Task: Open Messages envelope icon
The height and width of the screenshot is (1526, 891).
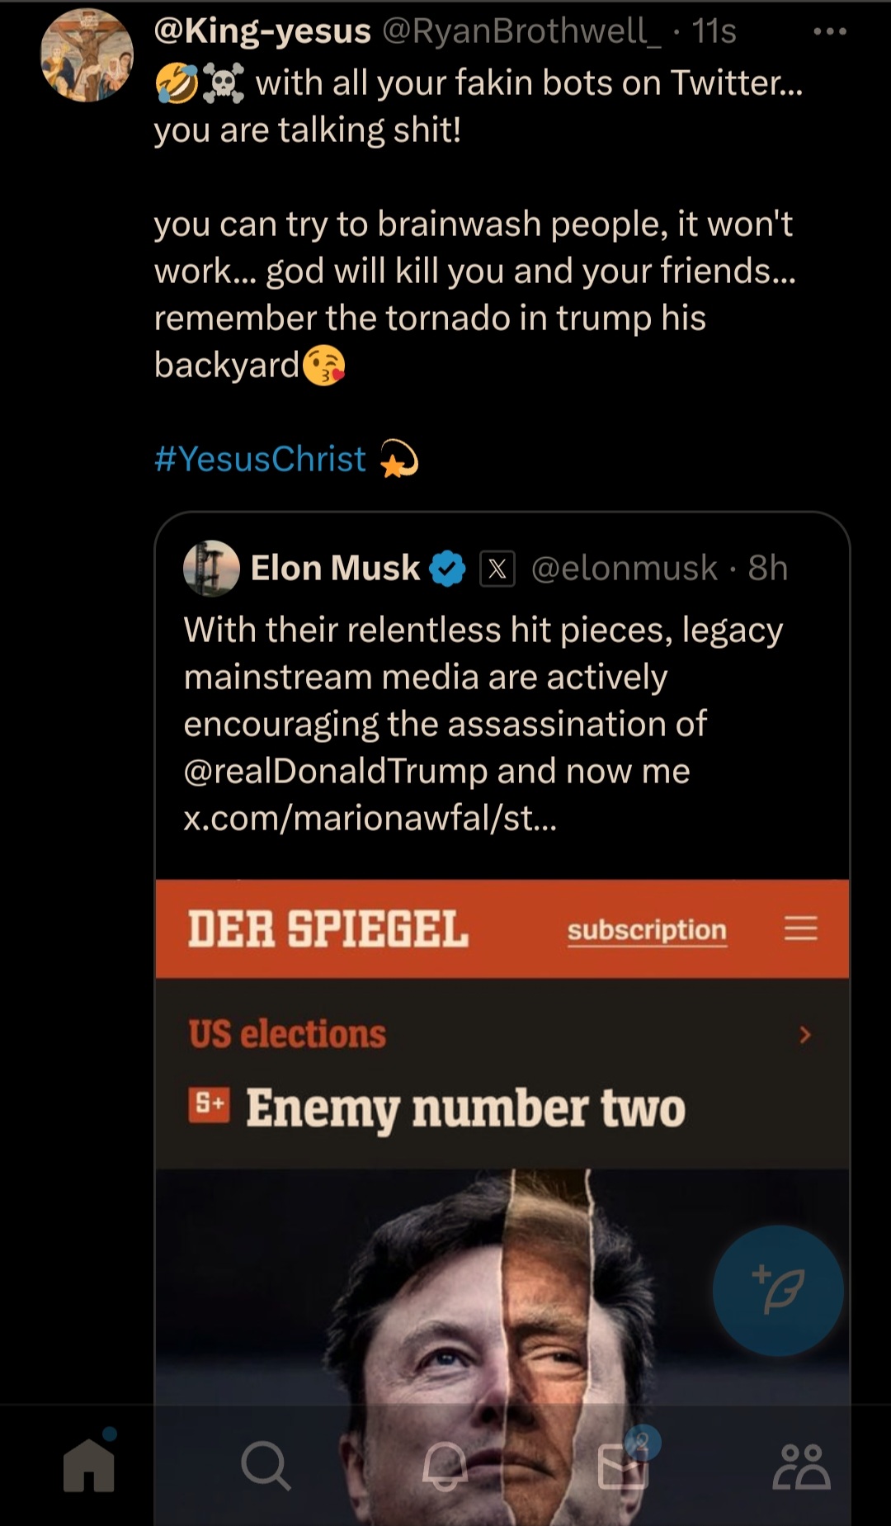Action: click(x=623, y=1466)
